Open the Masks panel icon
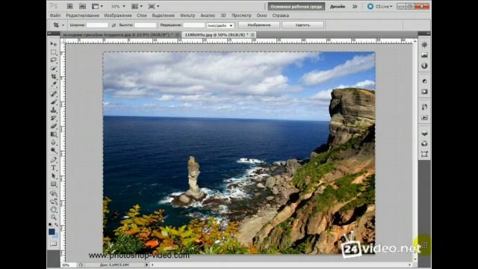This screenshot has width=478, height=269. pos(424,91)
